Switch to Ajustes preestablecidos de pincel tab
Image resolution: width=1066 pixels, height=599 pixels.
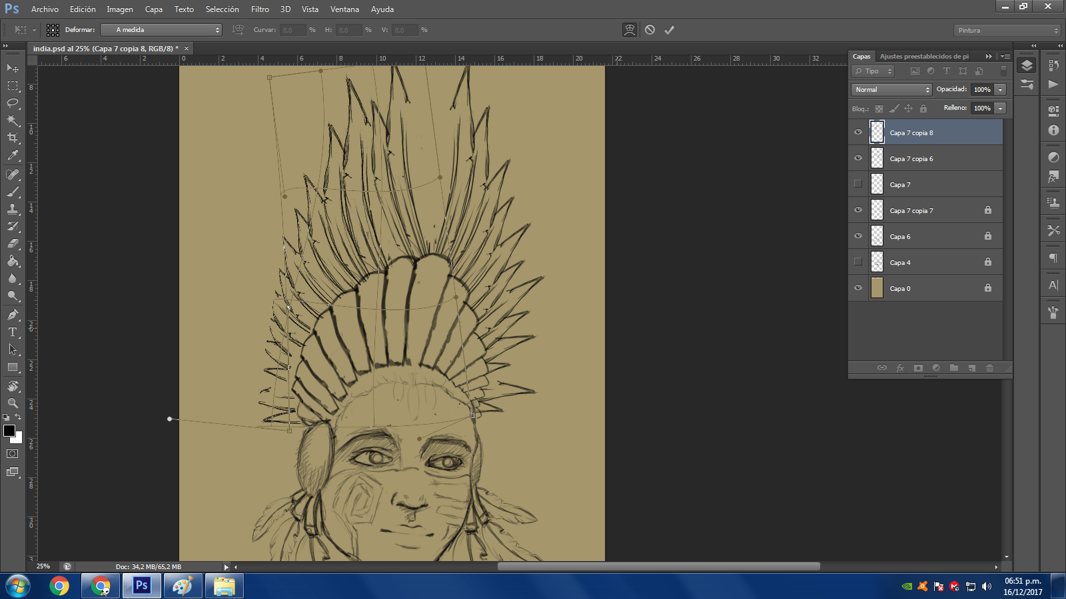pyautogui.click(x=925, y=57)
